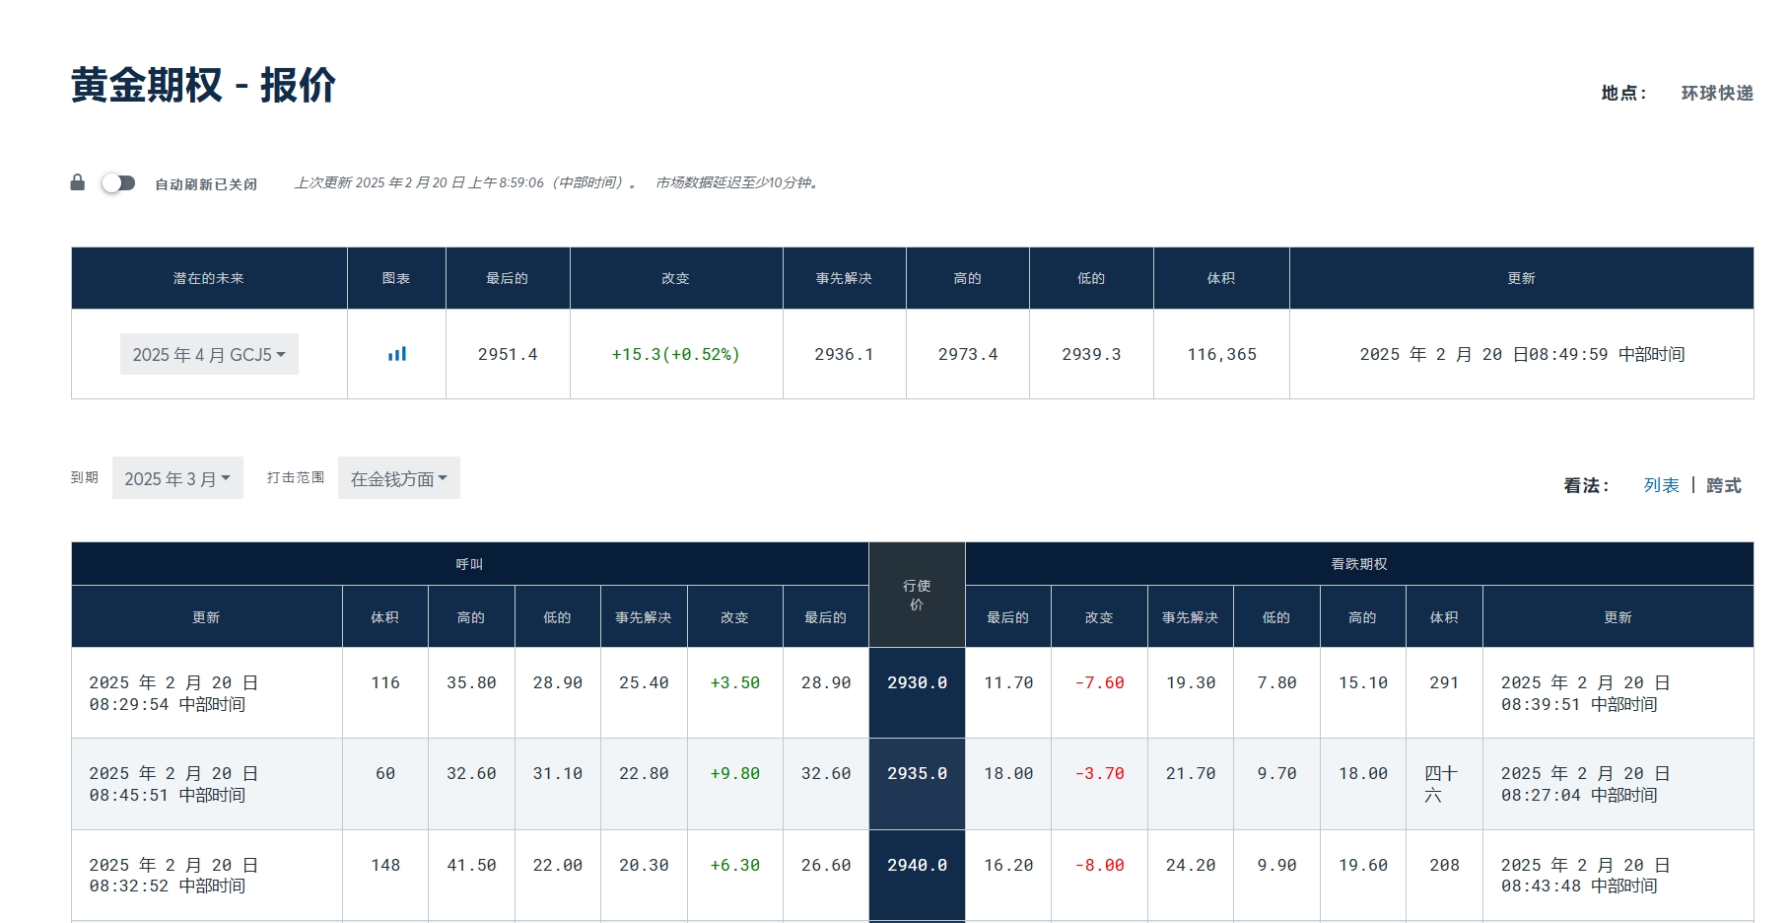Viewport: 1790px width, 923px height.
Task: Switch to the 列表 view
Action: (x=1661, y=485)
